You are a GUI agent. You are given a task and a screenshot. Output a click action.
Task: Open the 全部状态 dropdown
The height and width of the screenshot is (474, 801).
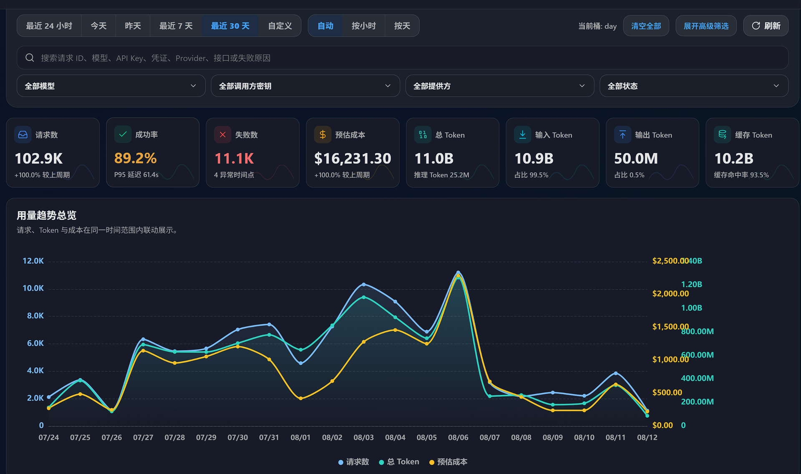tap(694, 86)
